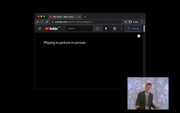Click the picture-in-picture video window
Viewport: 180px width, 113px height.
point(148,93)
